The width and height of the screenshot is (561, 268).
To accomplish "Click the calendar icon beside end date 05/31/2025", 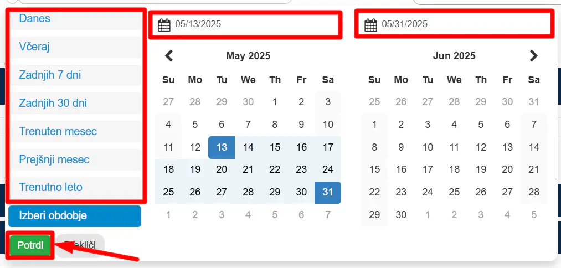I will tap(370, 25).
